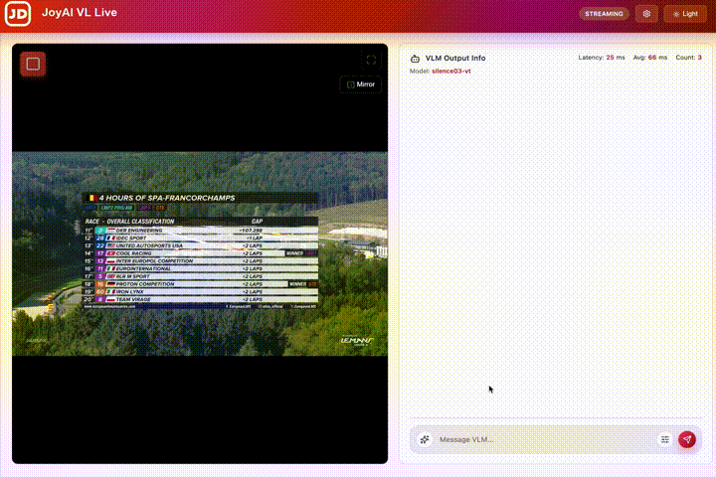This screenshot has height=477, width=716.
Task: Open fullscreen view of the video
Action: [371, 60]
